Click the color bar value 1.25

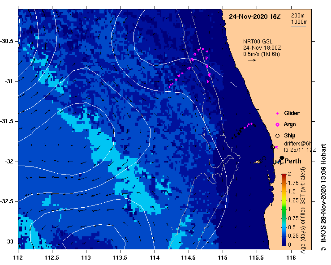[293, 201]
